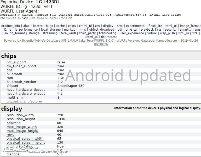Click the nfc_support row label
This screenshot has width=201, height=157.
coord(16,62)
